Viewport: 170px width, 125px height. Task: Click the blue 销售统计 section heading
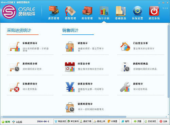[x=70, y=30]
